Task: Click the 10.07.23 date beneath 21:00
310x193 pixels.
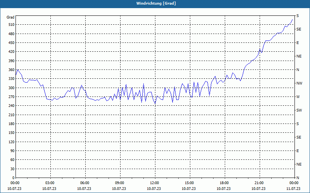Action: coord(258,188)
